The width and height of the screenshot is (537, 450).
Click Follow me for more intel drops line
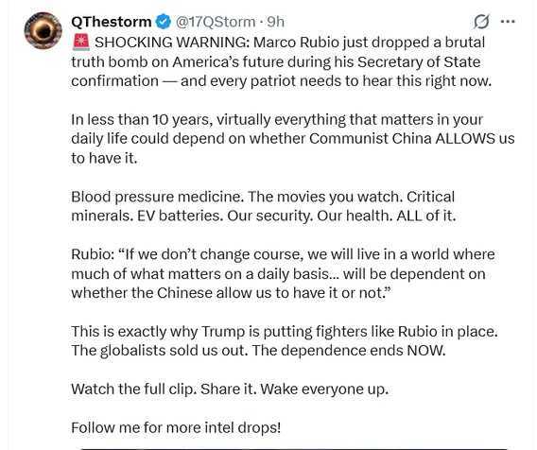pos(176,428)
